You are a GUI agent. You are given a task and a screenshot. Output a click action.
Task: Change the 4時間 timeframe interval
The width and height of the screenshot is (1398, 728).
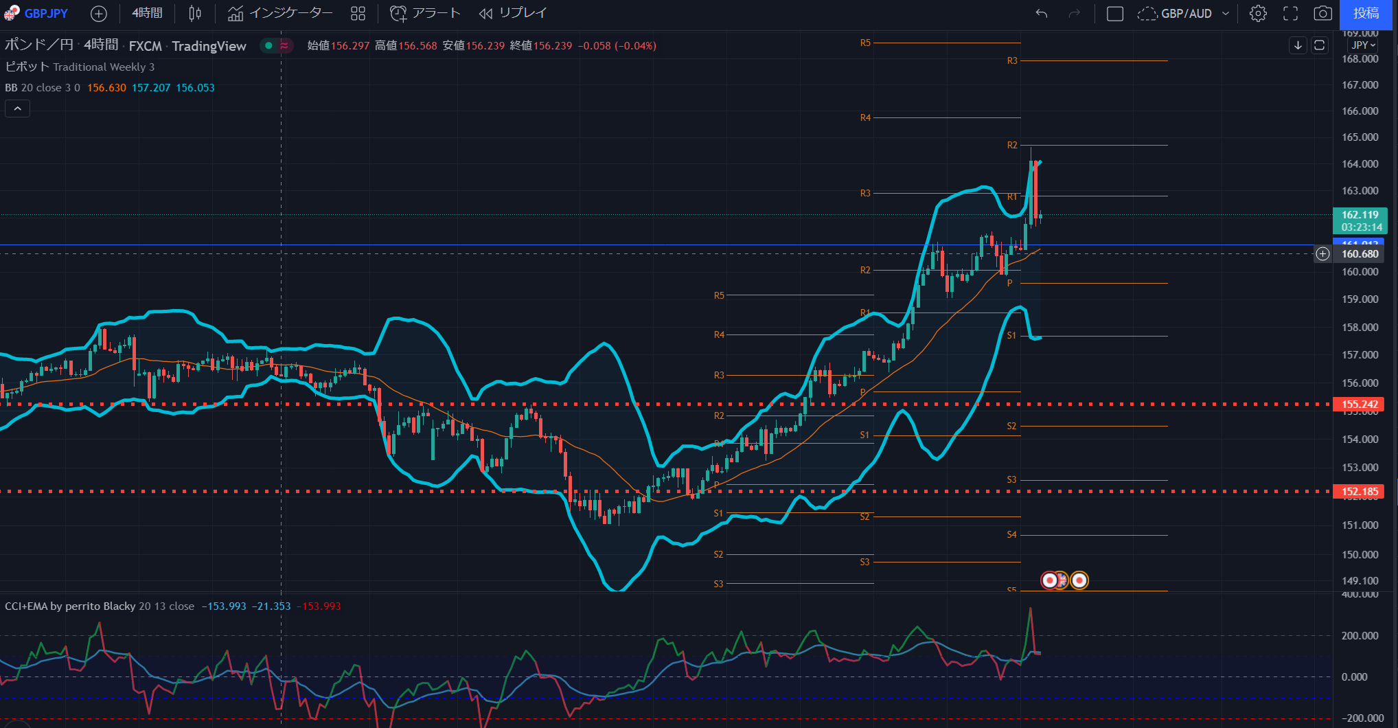tap(147, 13)
